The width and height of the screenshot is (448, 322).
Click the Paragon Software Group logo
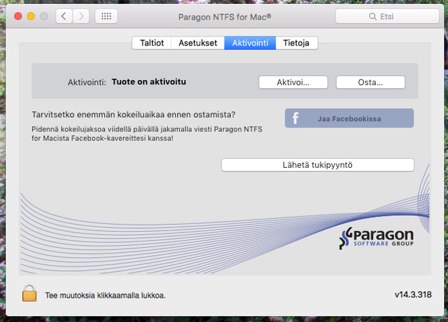(x=376, y=238)
